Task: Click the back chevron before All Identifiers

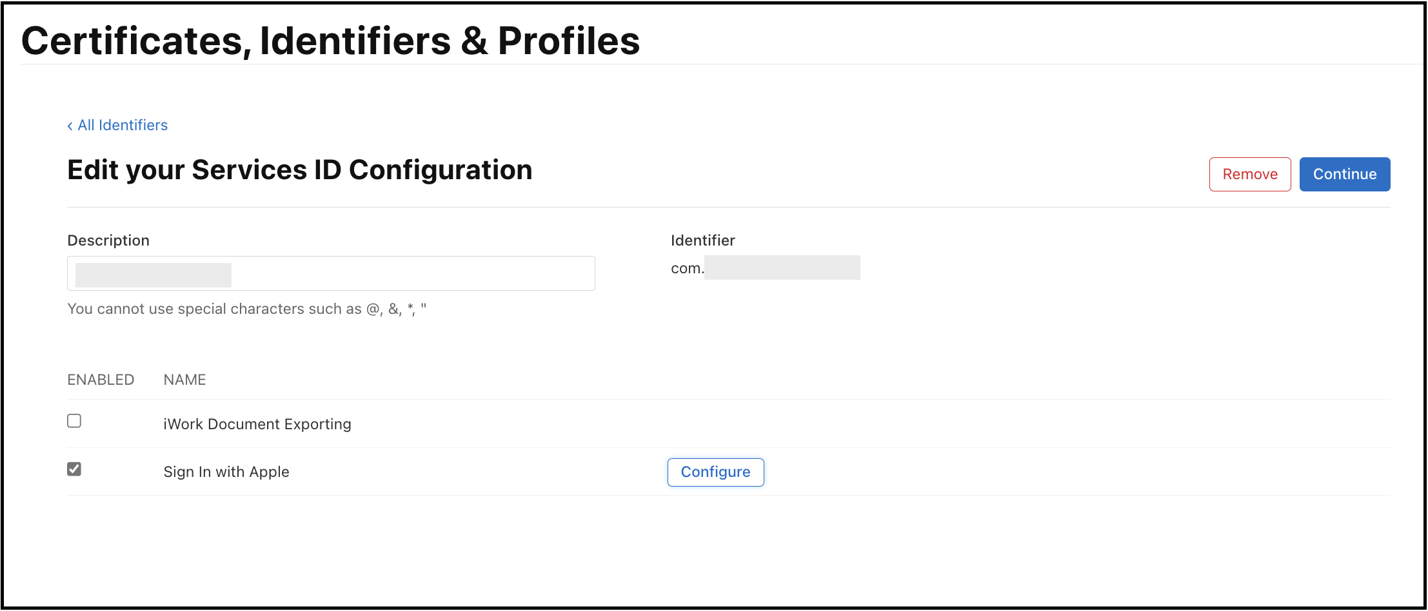Action: point(70,126)
